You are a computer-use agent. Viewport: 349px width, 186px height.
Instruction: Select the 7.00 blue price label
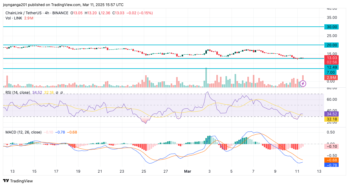point(330,72)
